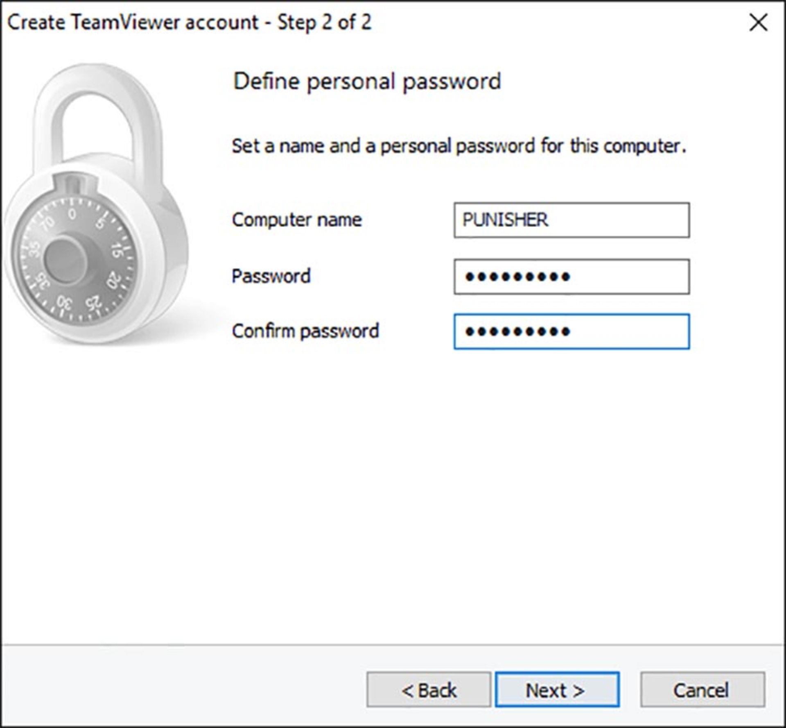Click the window title "Create TeamViewer account"
Image resolution: width=786 pixels, height=728 pixels.
point(133,22)
